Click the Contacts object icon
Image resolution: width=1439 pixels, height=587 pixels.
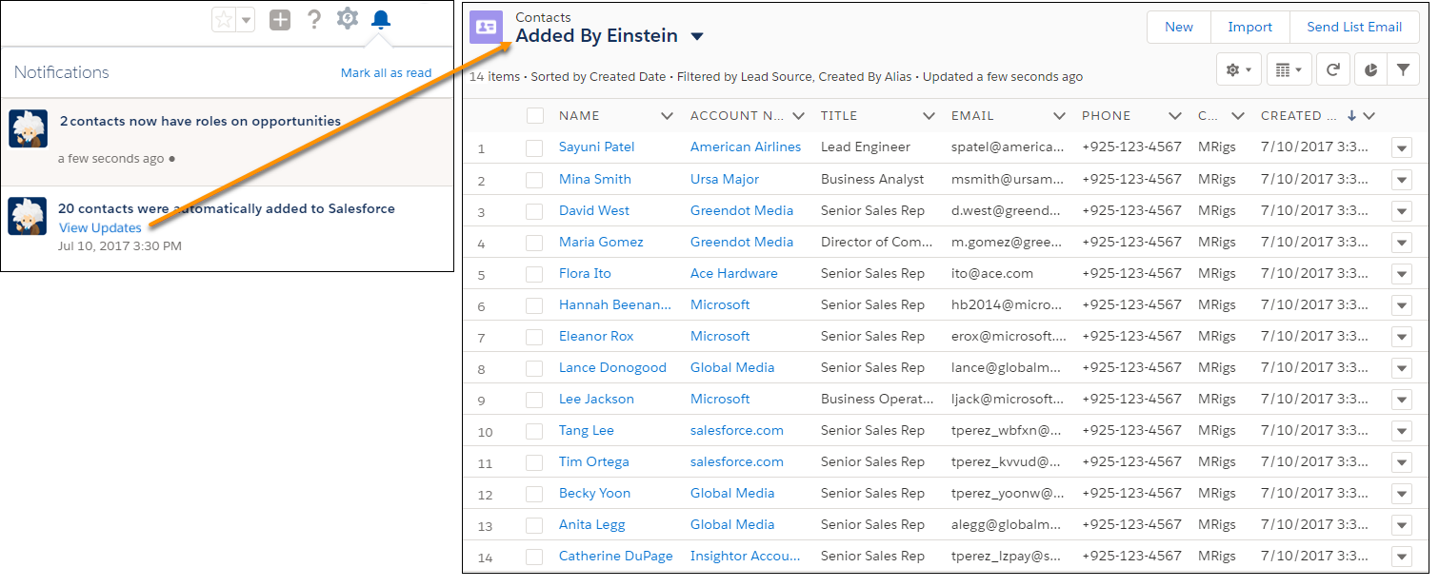[487, 28]
